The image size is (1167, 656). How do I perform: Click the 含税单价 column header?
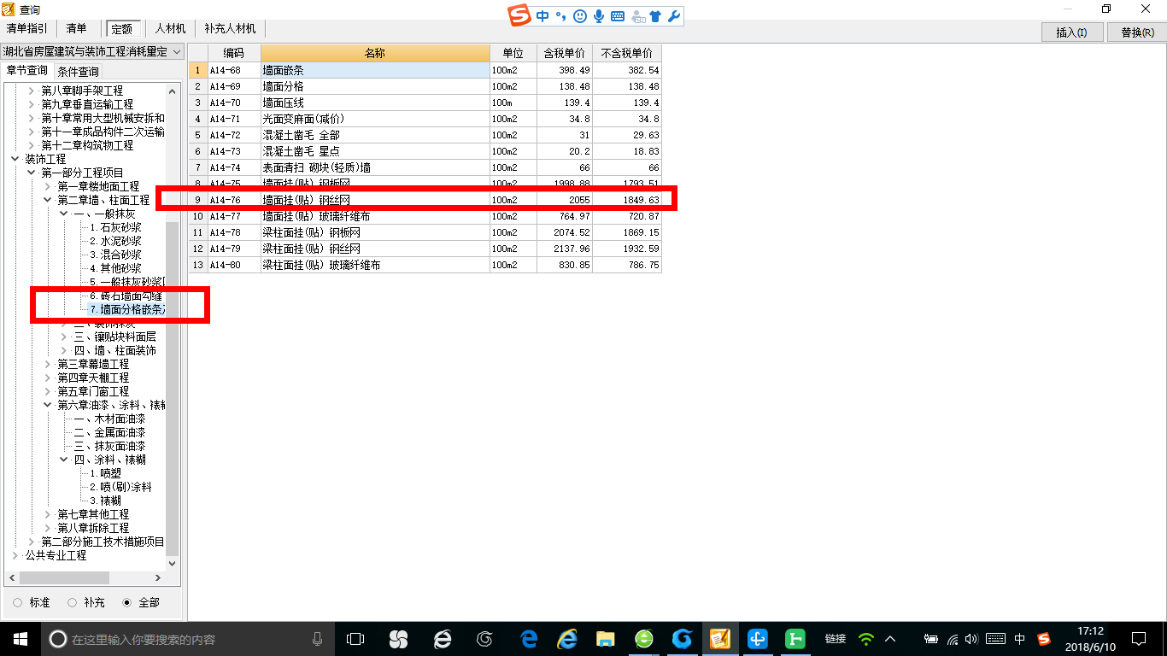point(564,53)
